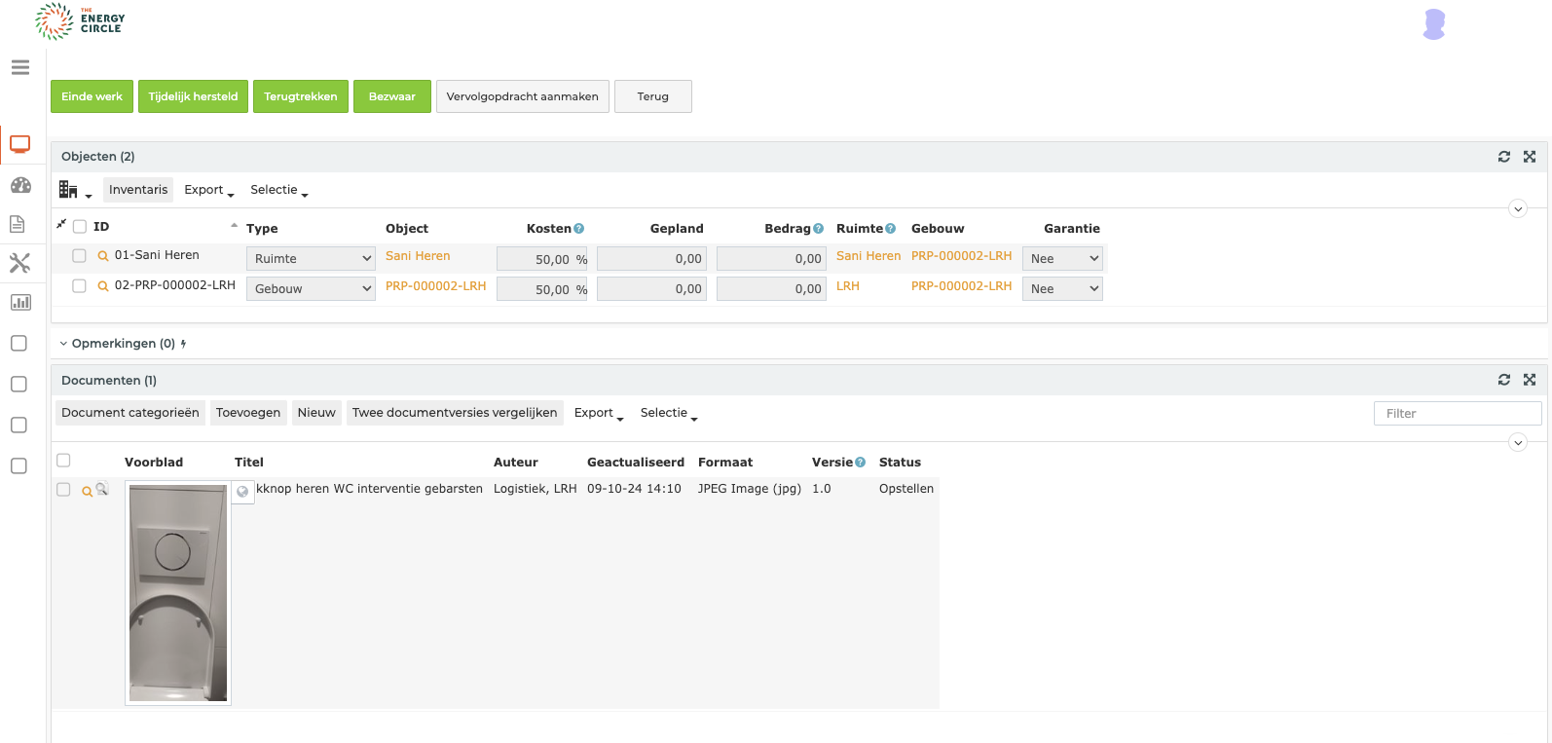The width and height of the screenshot is (1552, 743).
Task: Open the Export menu in Objecten
Action: click(209, 190)
